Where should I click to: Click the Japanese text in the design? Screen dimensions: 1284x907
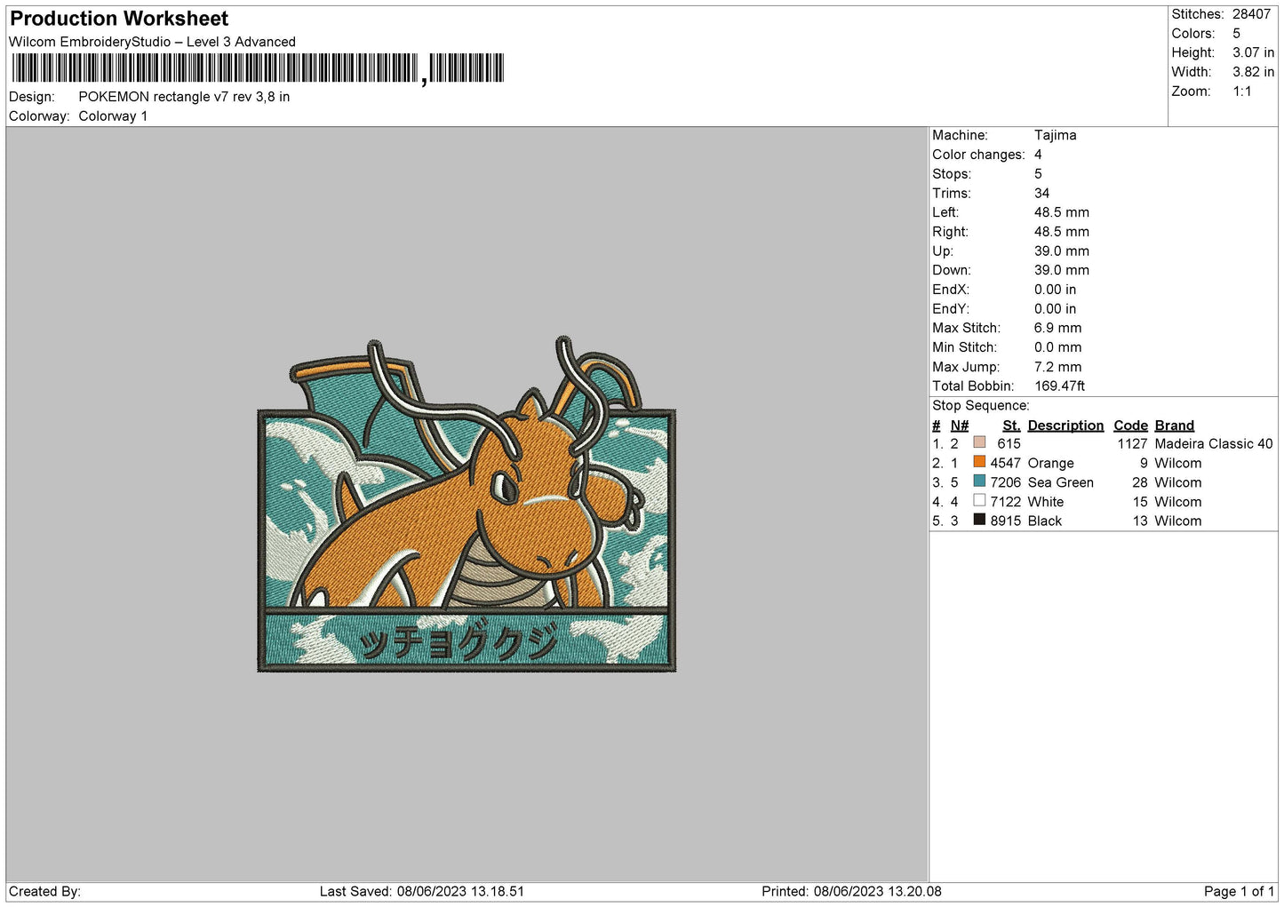tap(458, 641)
